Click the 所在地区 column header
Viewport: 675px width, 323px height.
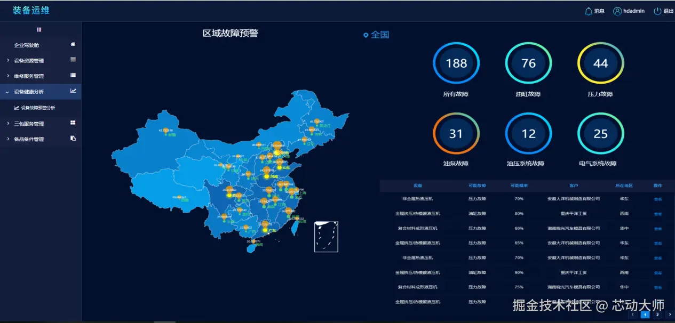(x=624, y=185)
